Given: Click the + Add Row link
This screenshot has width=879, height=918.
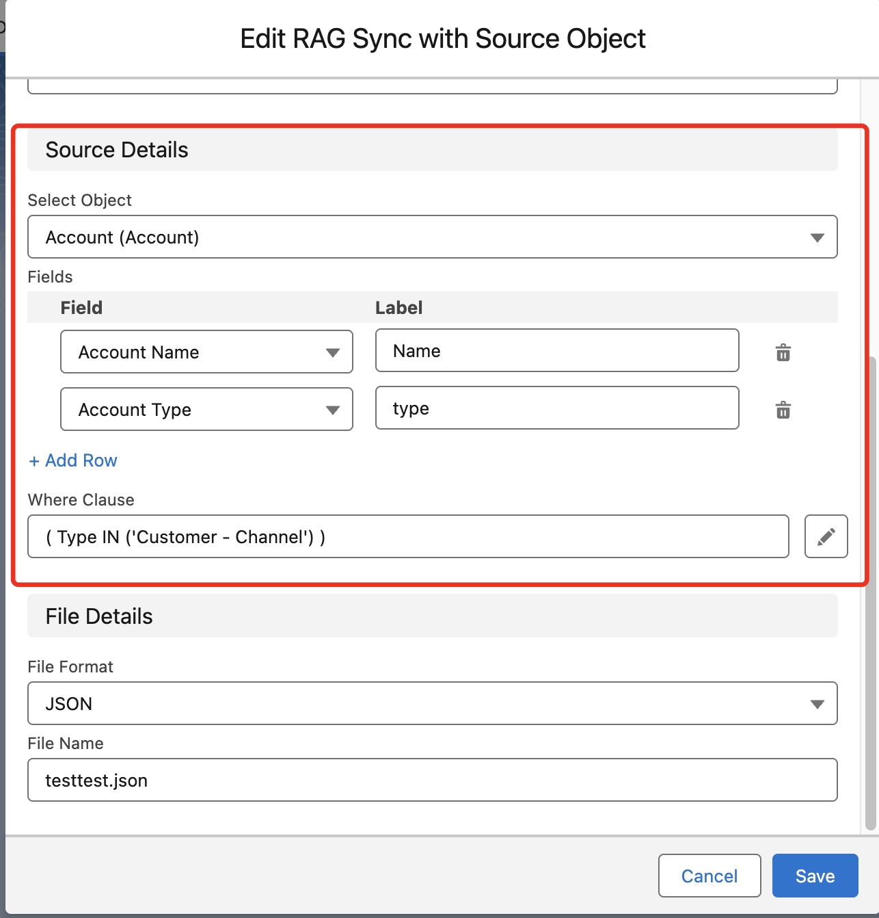Looking at the screenshot, I should pyautogui.click(x=73, y=460).
